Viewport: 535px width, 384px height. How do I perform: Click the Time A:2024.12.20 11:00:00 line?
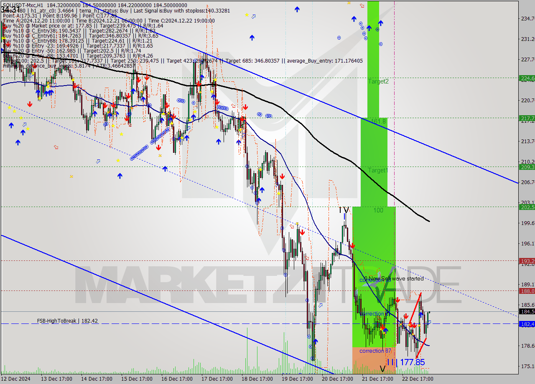pyautogui.click(x=109, y=20)
